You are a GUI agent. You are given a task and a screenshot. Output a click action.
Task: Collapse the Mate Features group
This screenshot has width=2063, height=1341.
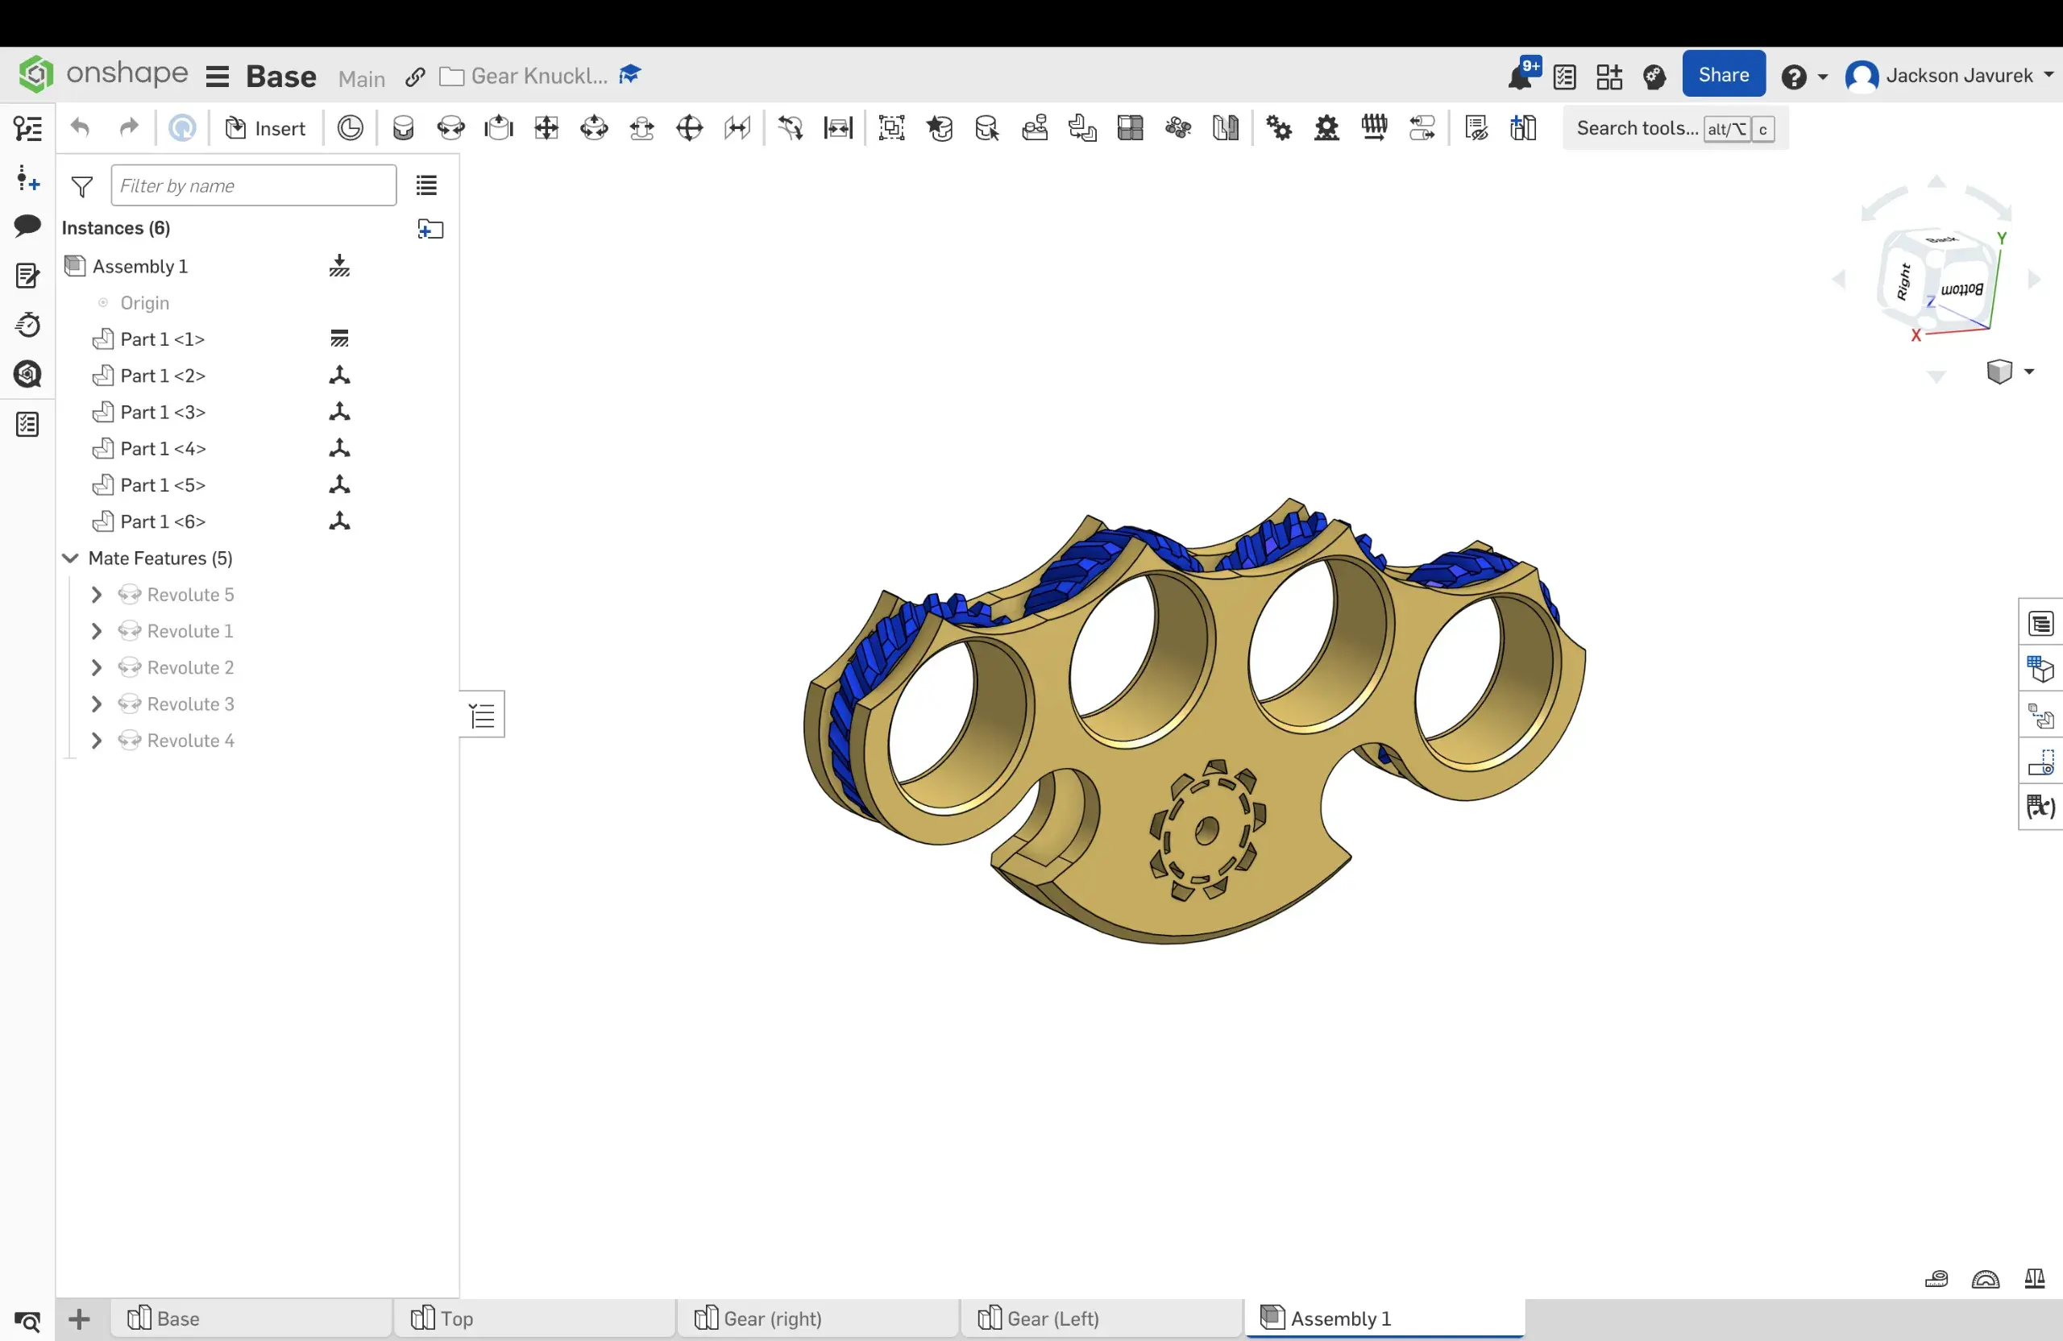[x=71, y=558]
